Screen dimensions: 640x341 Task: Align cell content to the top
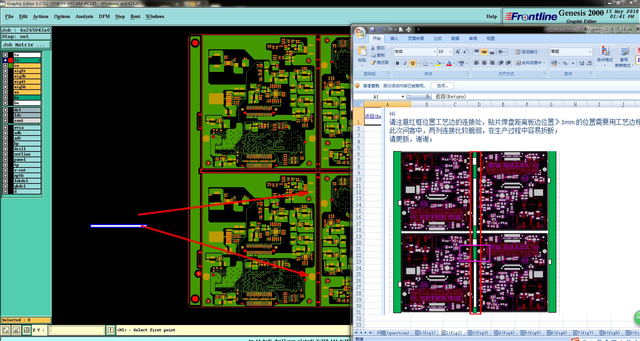[477, 52]
